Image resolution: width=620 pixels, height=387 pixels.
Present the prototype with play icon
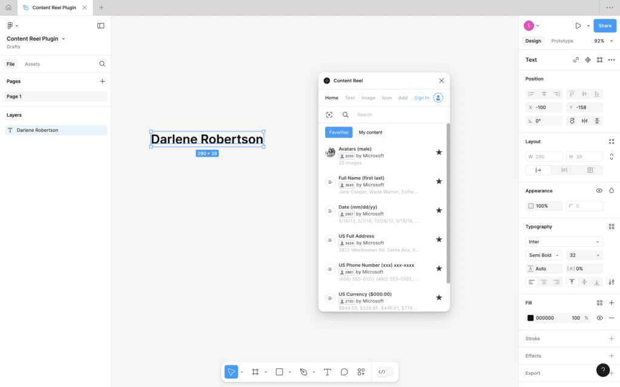[578, 25]
